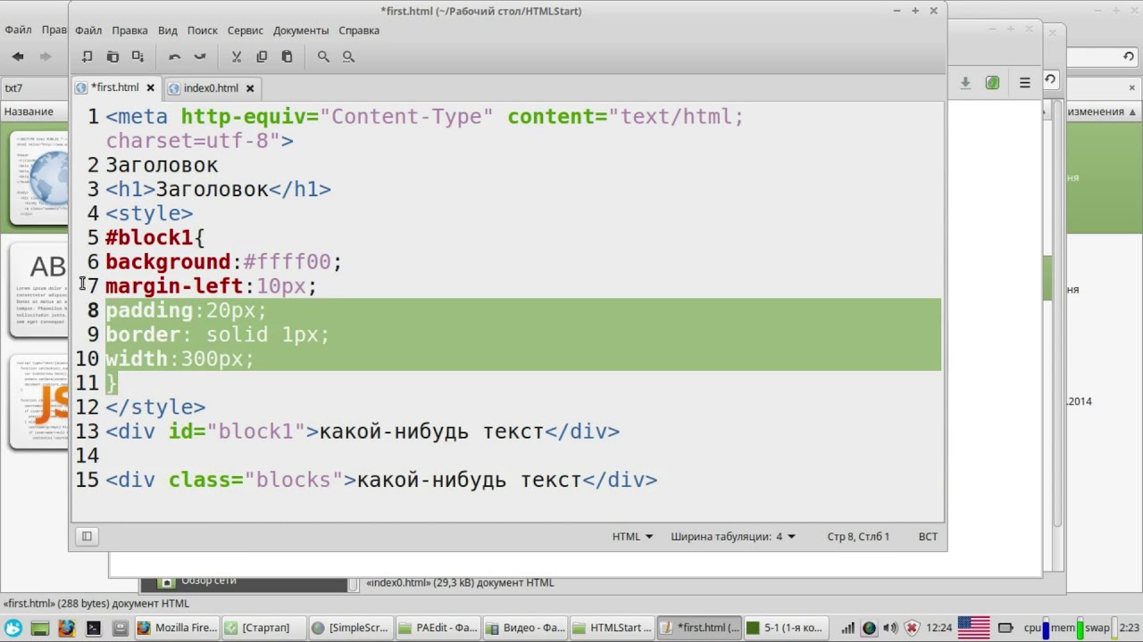
Task: Create a new document with toolbar icon
Action: [x=88, y=56]
